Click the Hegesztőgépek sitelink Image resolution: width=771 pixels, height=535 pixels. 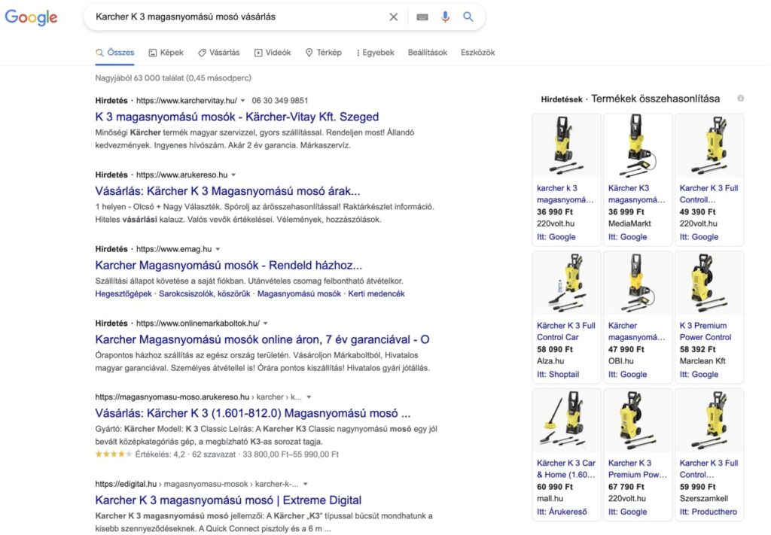123,293
